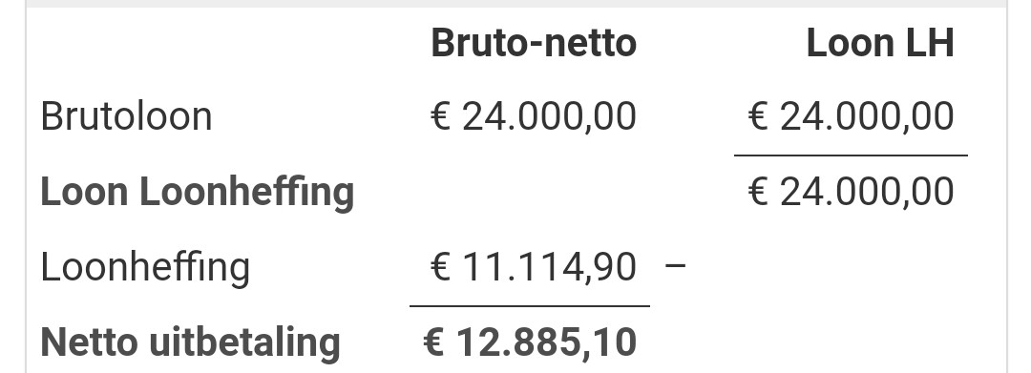
Task: Click empty Loon LH cell in Netto uitbetaling row
Action: pyautogui.click(x=851, y=342)
